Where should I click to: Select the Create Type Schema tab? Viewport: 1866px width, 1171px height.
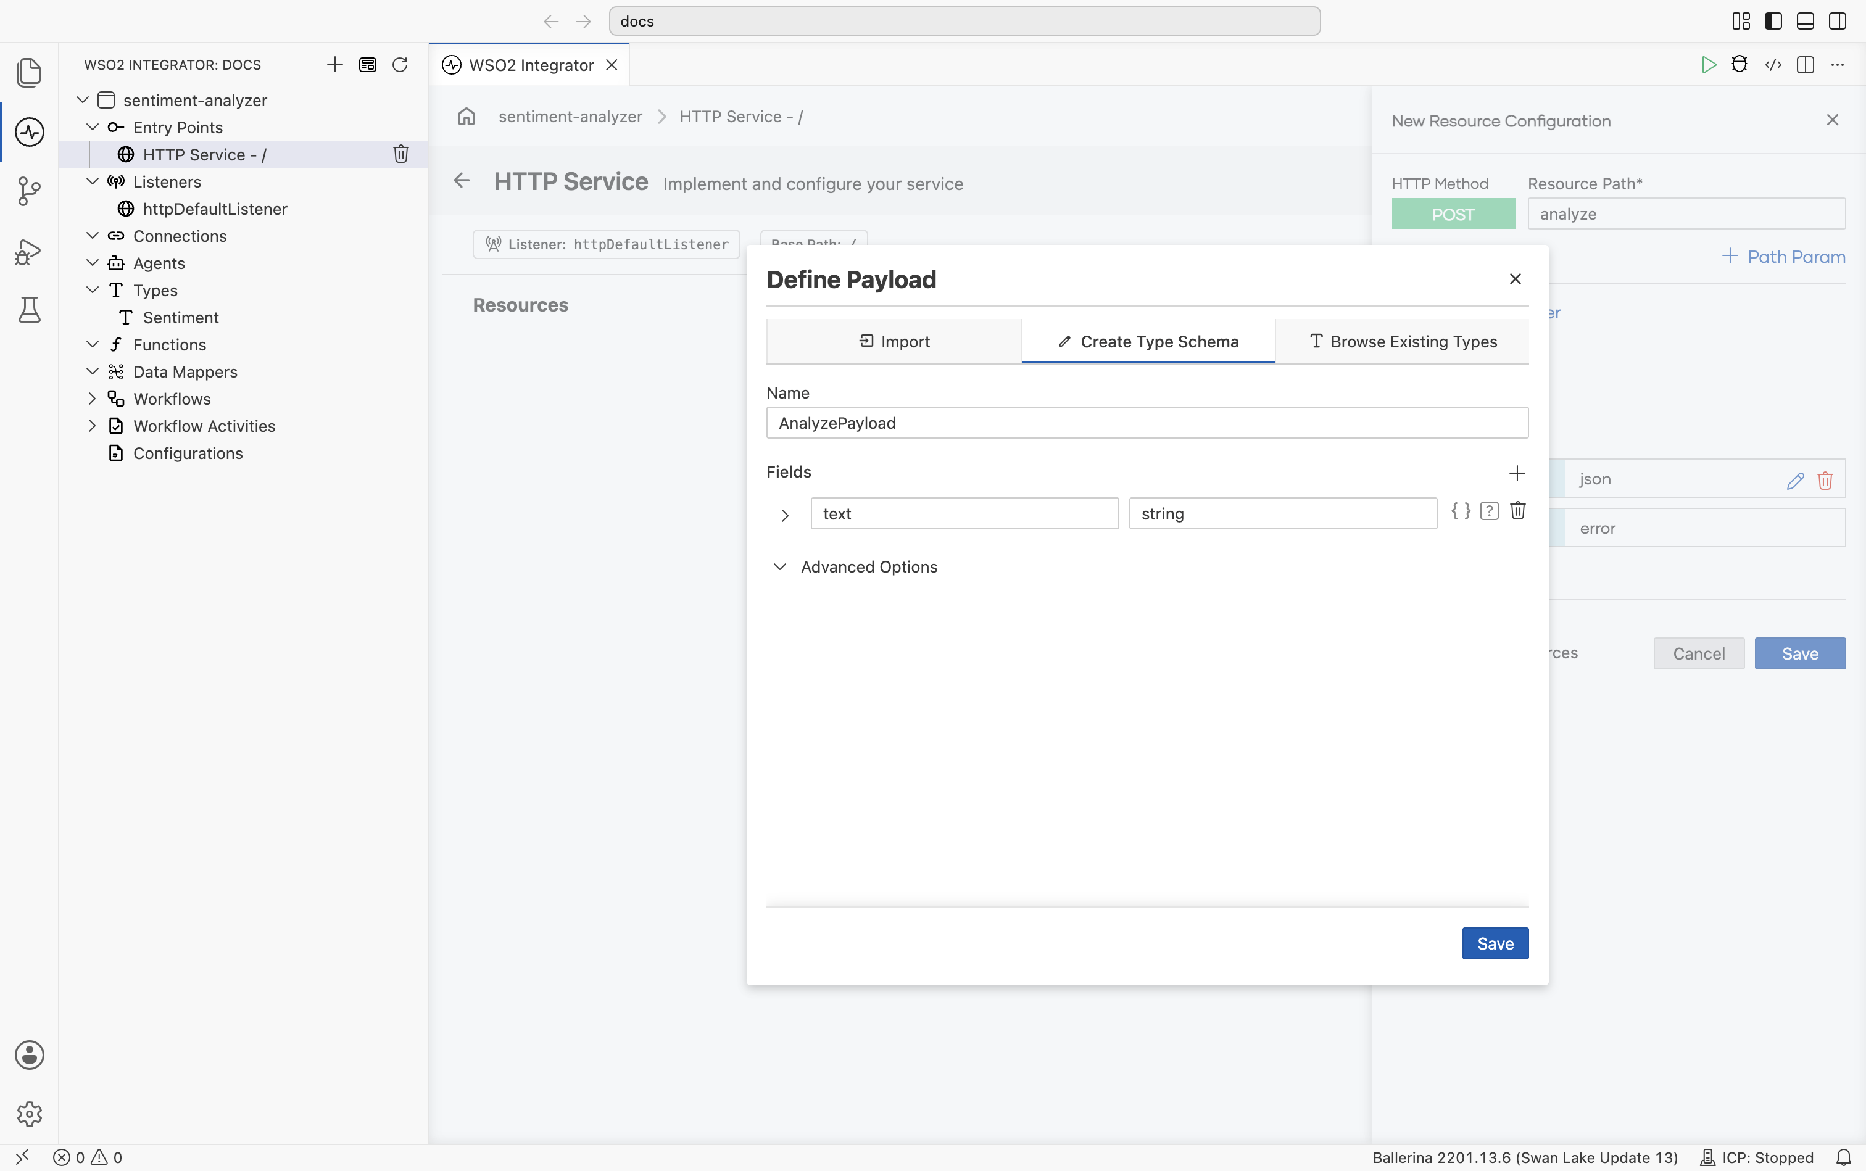click(x=1148, y=342)
